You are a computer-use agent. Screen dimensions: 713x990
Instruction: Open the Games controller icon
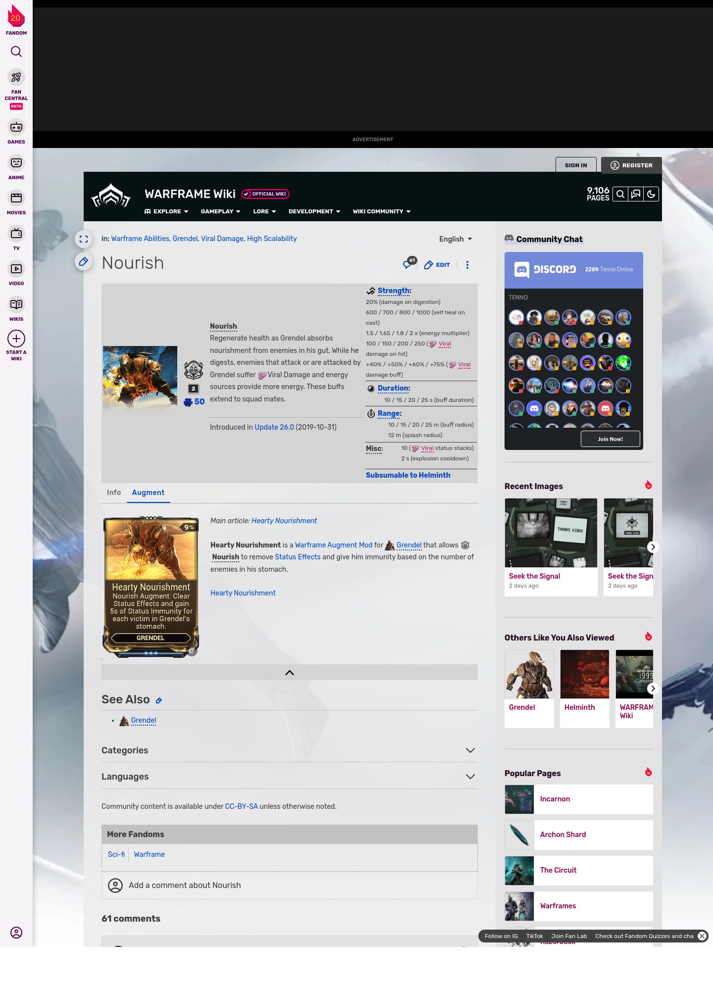[x=16, y=127]
